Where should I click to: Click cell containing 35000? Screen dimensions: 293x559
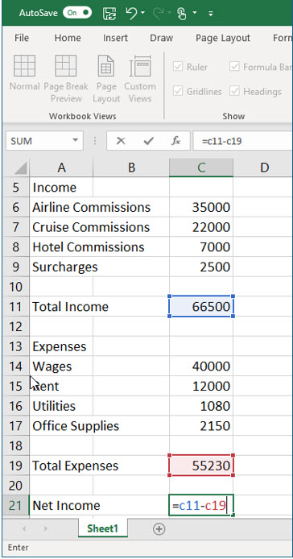coord(201,207)
